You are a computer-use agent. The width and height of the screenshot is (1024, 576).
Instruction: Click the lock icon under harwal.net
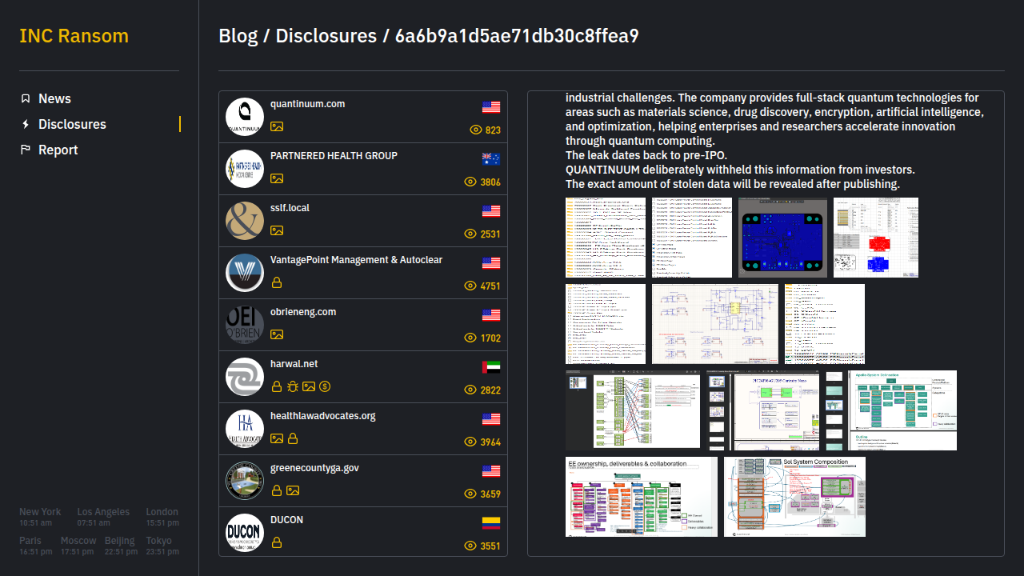click(x=277, y=386)
